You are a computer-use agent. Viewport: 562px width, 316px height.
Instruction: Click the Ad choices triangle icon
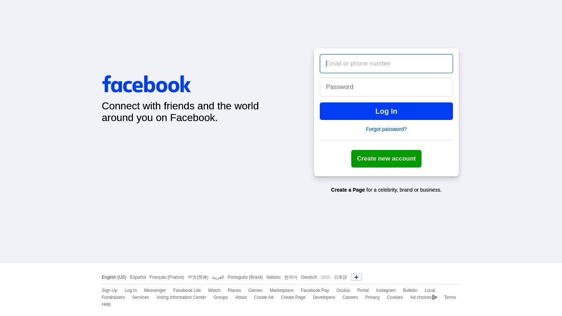[435, 297]
